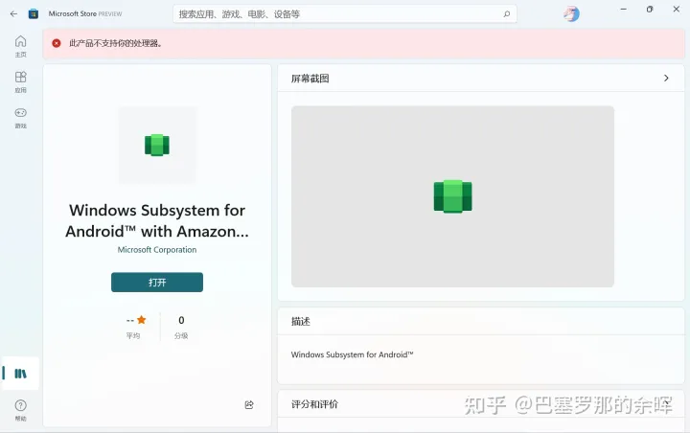
Task: Click the red error icon in banner
Action: point(57,43)
